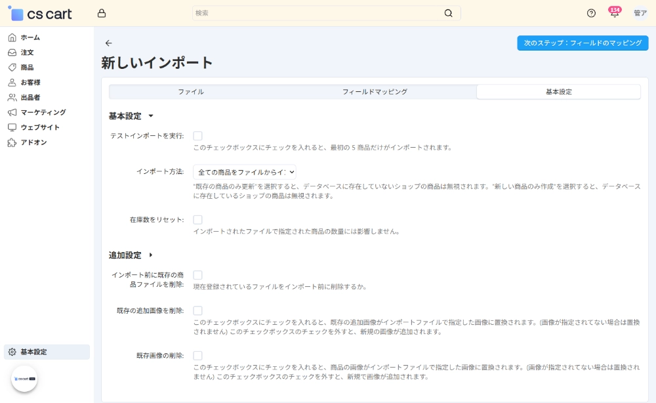
Task: Open the help question mark icon
Action: [591, 13]
